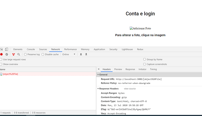Close the request details pane
The image size is (202, 116).
99,69
